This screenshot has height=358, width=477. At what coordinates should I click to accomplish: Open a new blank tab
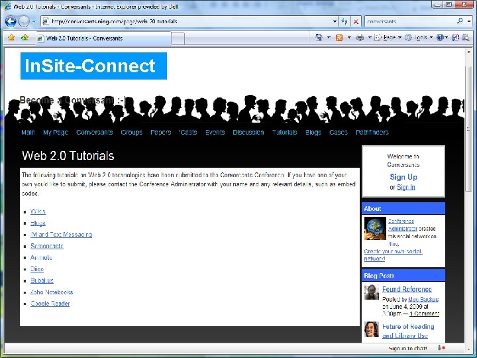tap(178, 38)
